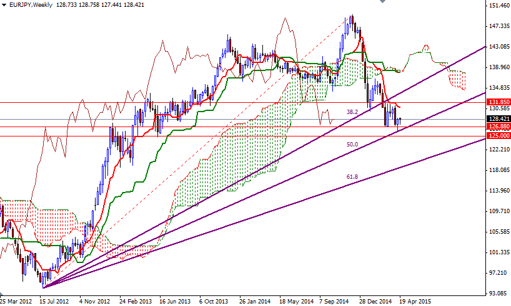Click the 38.2 Fibonacci fan label
This screenshot has width=511, height=306.
[352, 112]
